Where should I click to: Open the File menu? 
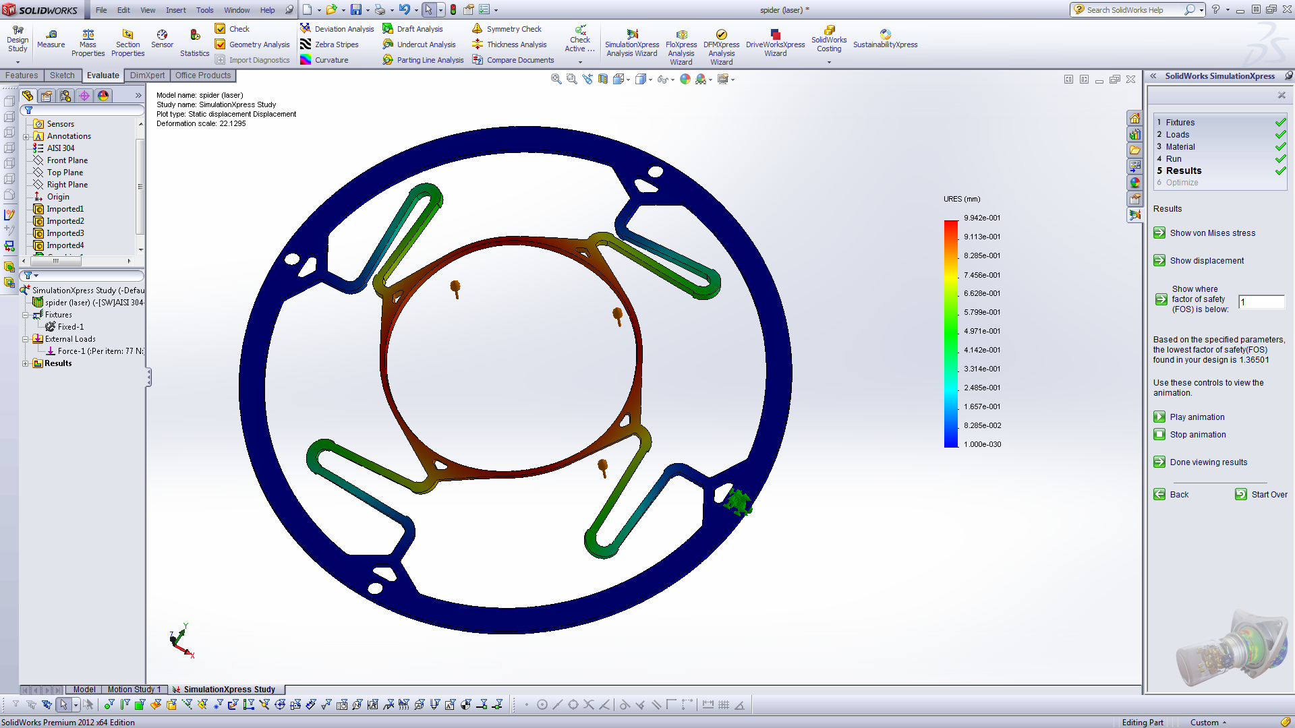[101, 10]
